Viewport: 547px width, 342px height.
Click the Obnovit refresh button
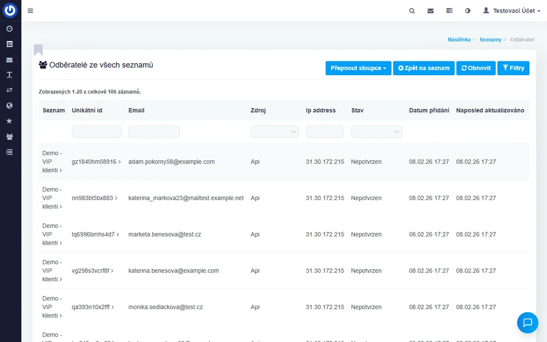(476, 68)
